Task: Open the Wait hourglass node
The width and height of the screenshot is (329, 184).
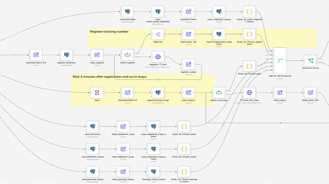Action: [97, 93]
